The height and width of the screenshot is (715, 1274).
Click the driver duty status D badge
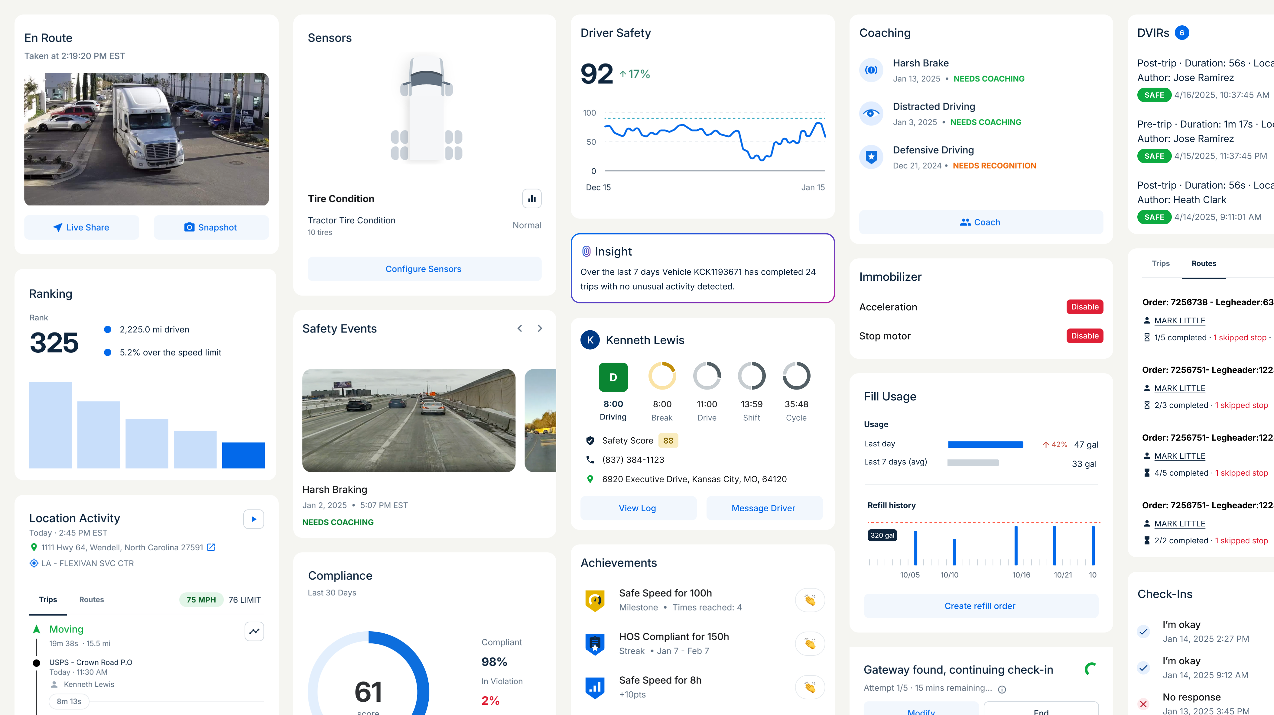point(613,377)
